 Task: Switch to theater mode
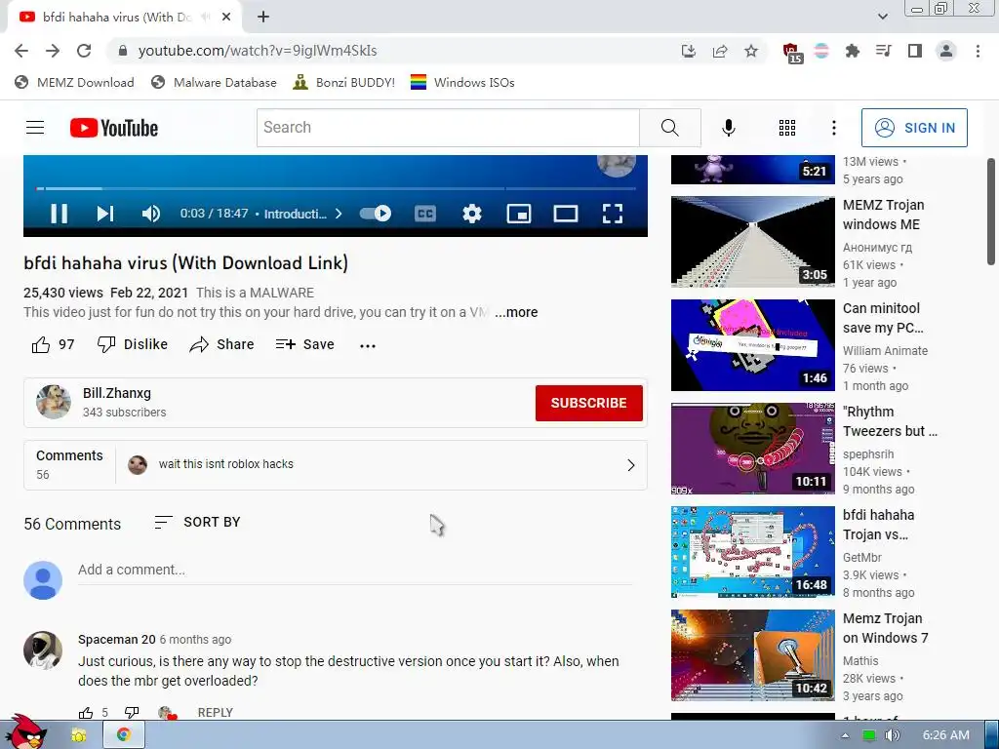click(565, 214)
